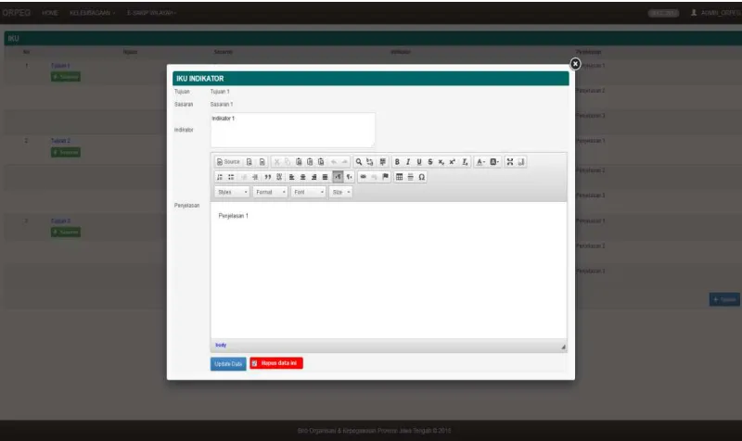Toggle right-to-left text direction
Screen dimensions: 742x441
coord(349,177)
